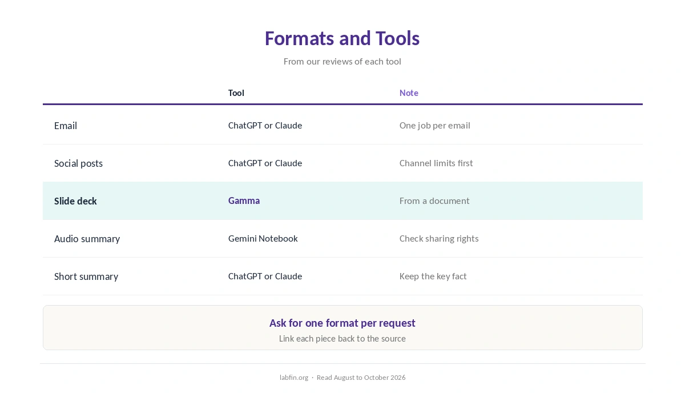Select the subtitle "From our reviews of each tool"
Viewport: 685px width, 393px height.
342,61
